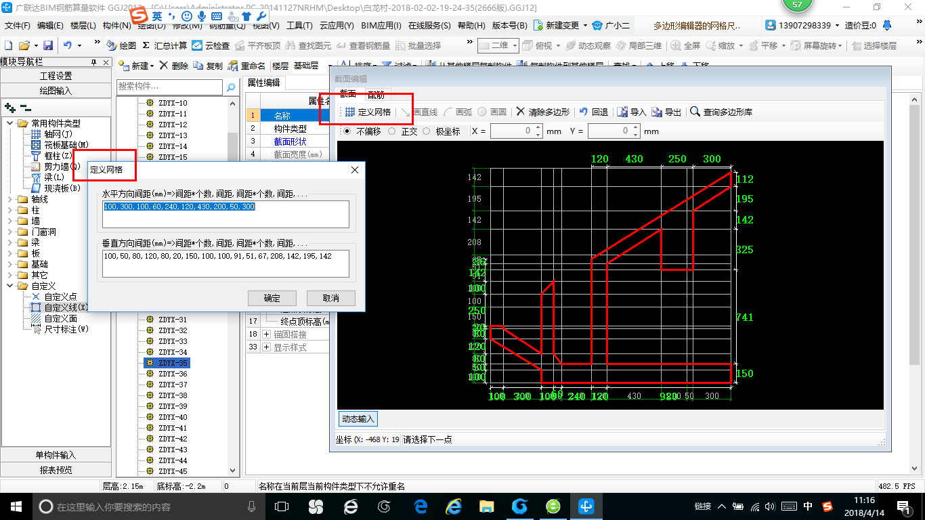This screenshot has height=520, width=925.
Task: Click the search magnifier beside 搜索构件
Action: tap(231, 87)
